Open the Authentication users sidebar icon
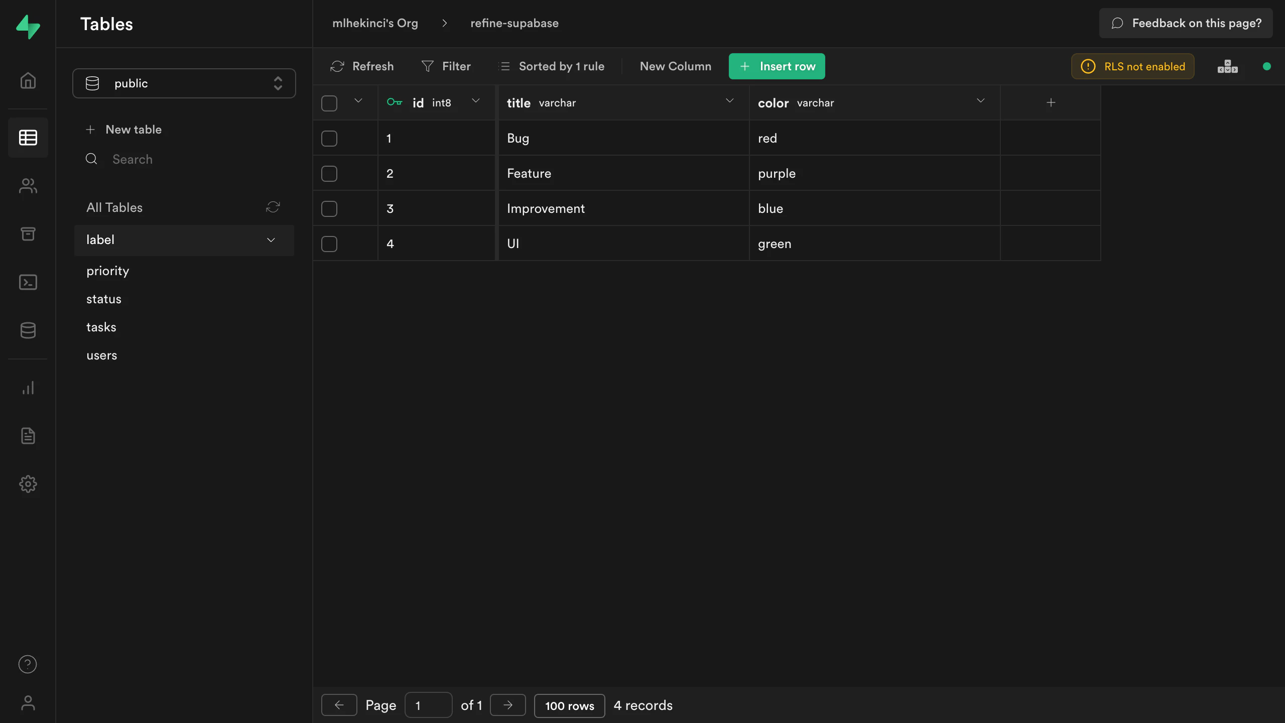This screenshot has width=1285, height=723. coord(28,186)
